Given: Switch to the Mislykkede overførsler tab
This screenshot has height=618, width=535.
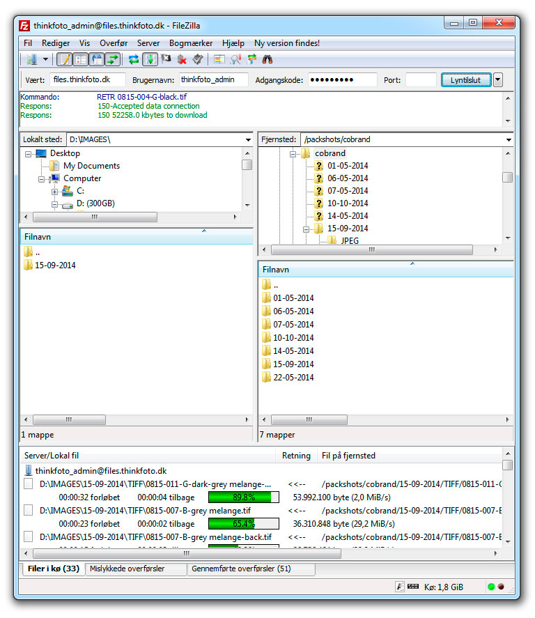Looking at the screenshot, I should pyautogui.click(x=127, y=569).
